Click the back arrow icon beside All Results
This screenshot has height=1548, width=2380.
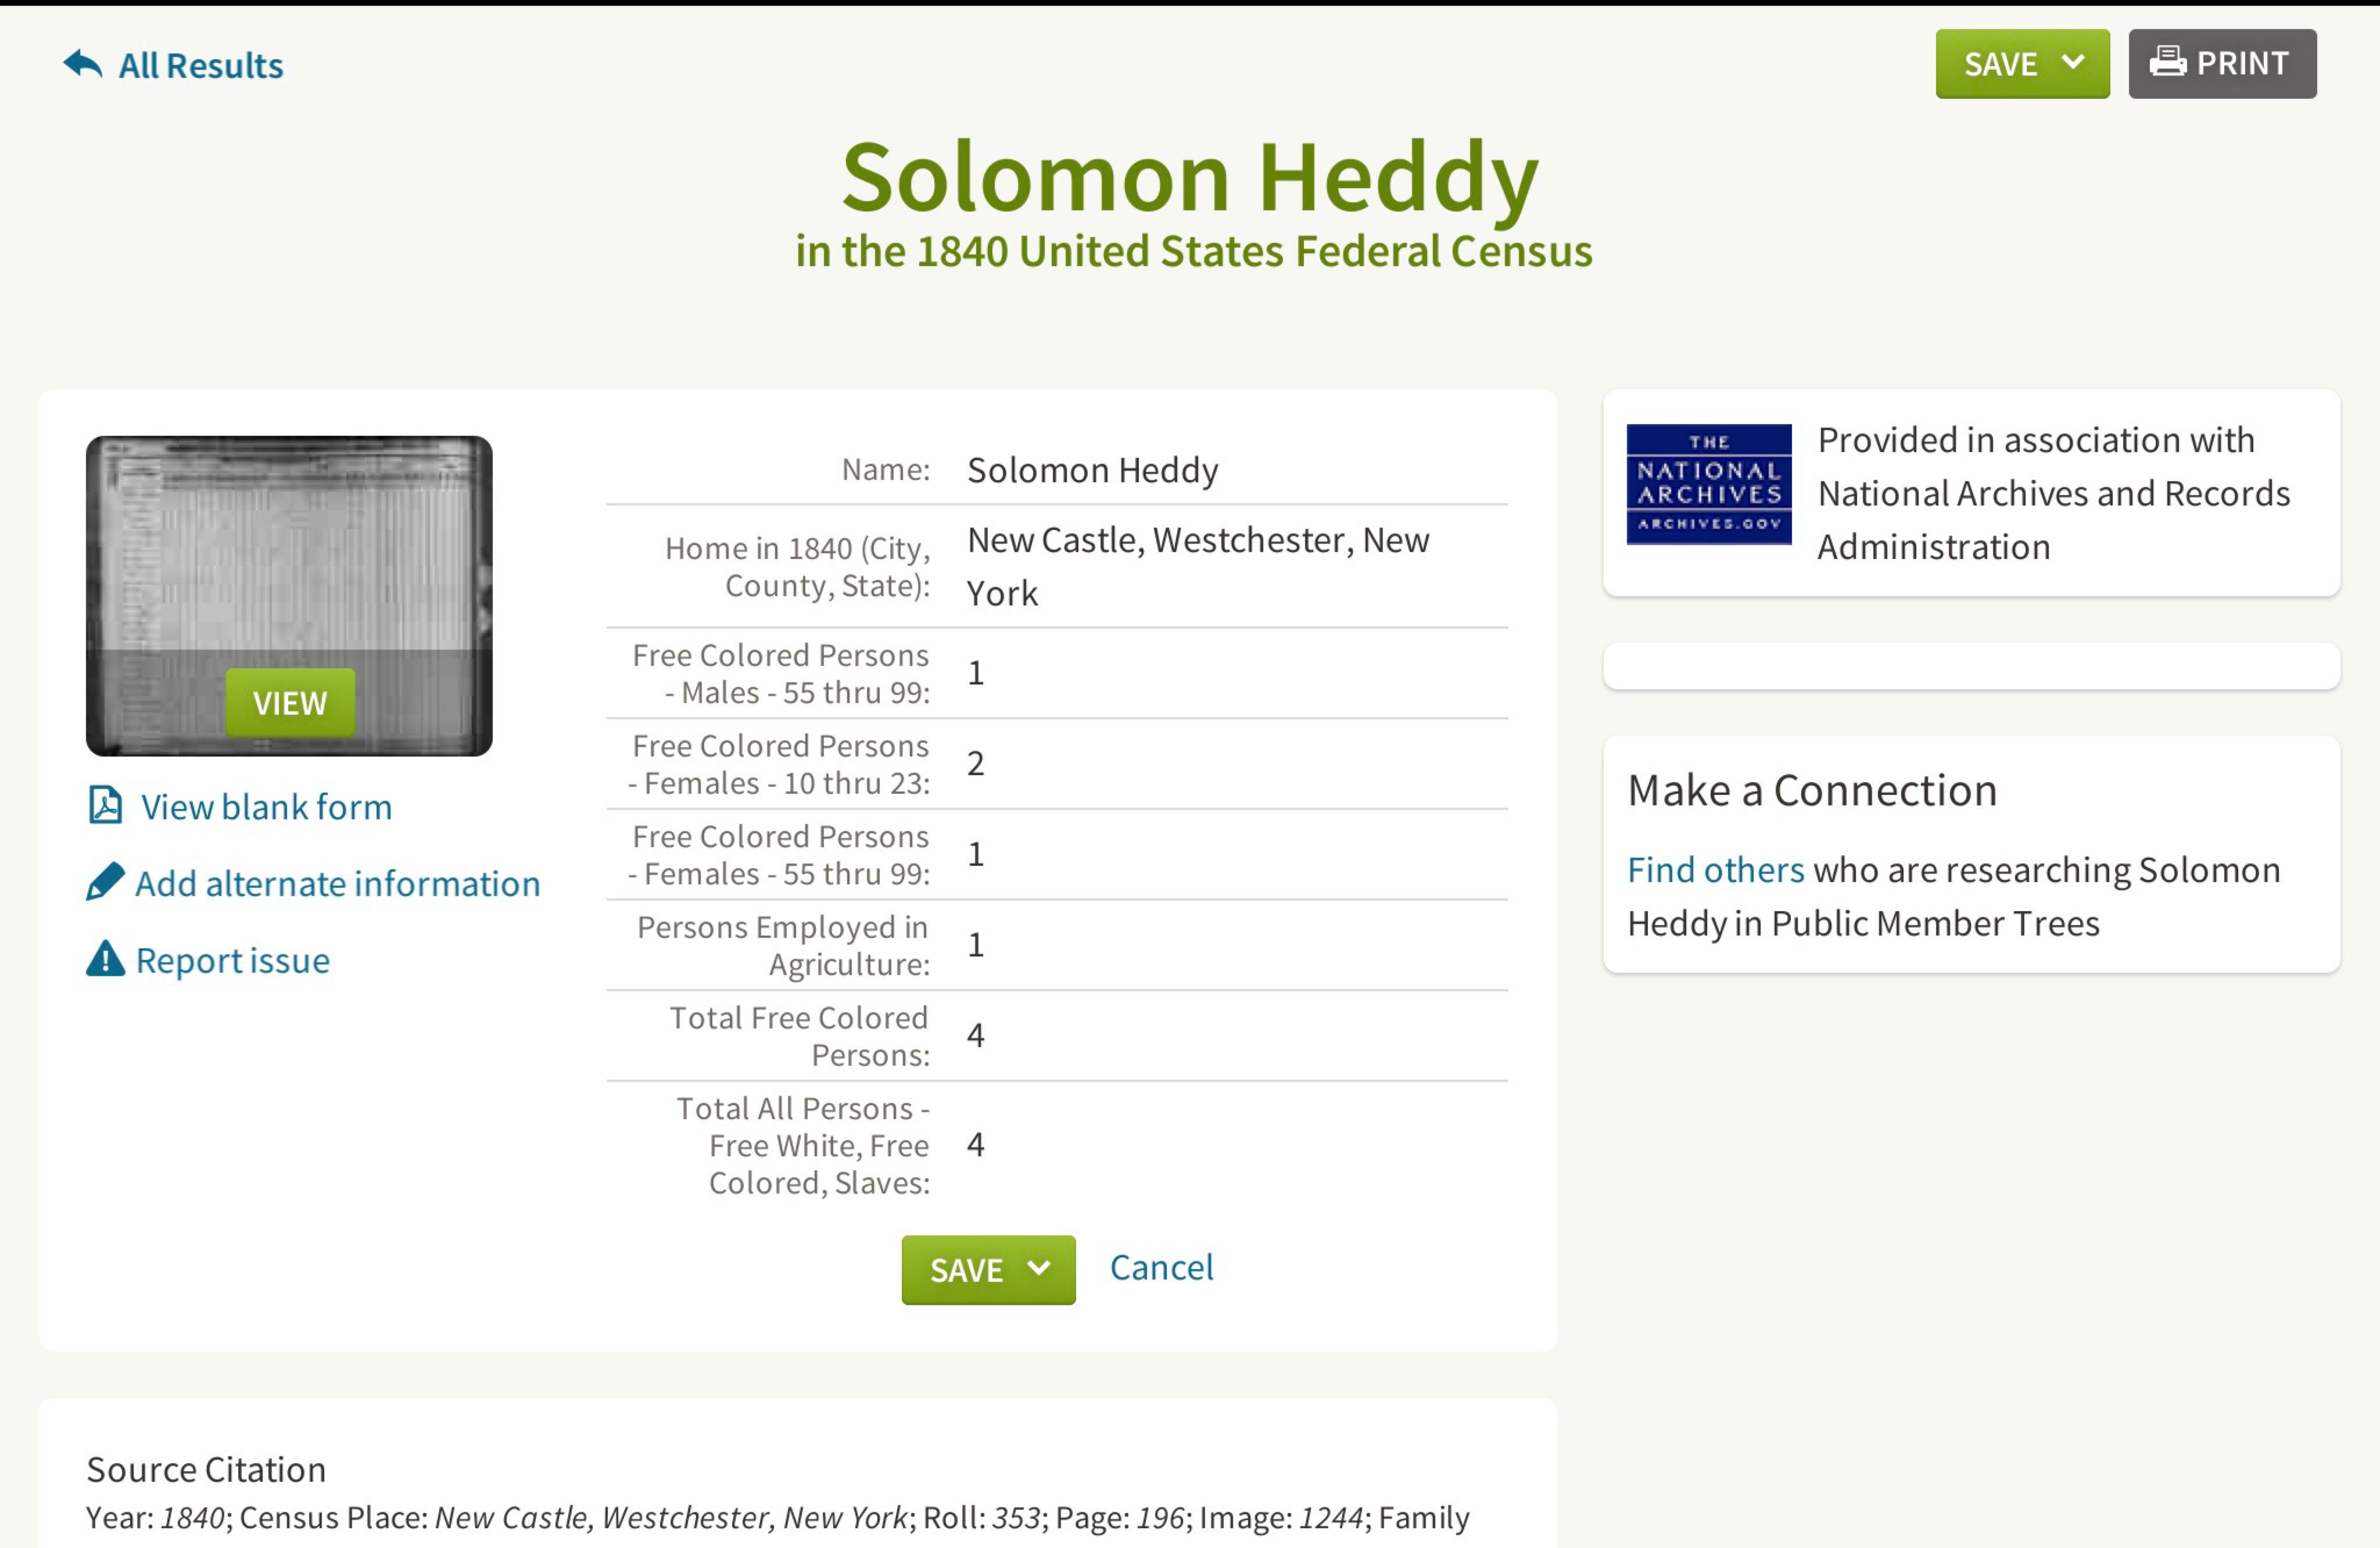click(83, 64)
